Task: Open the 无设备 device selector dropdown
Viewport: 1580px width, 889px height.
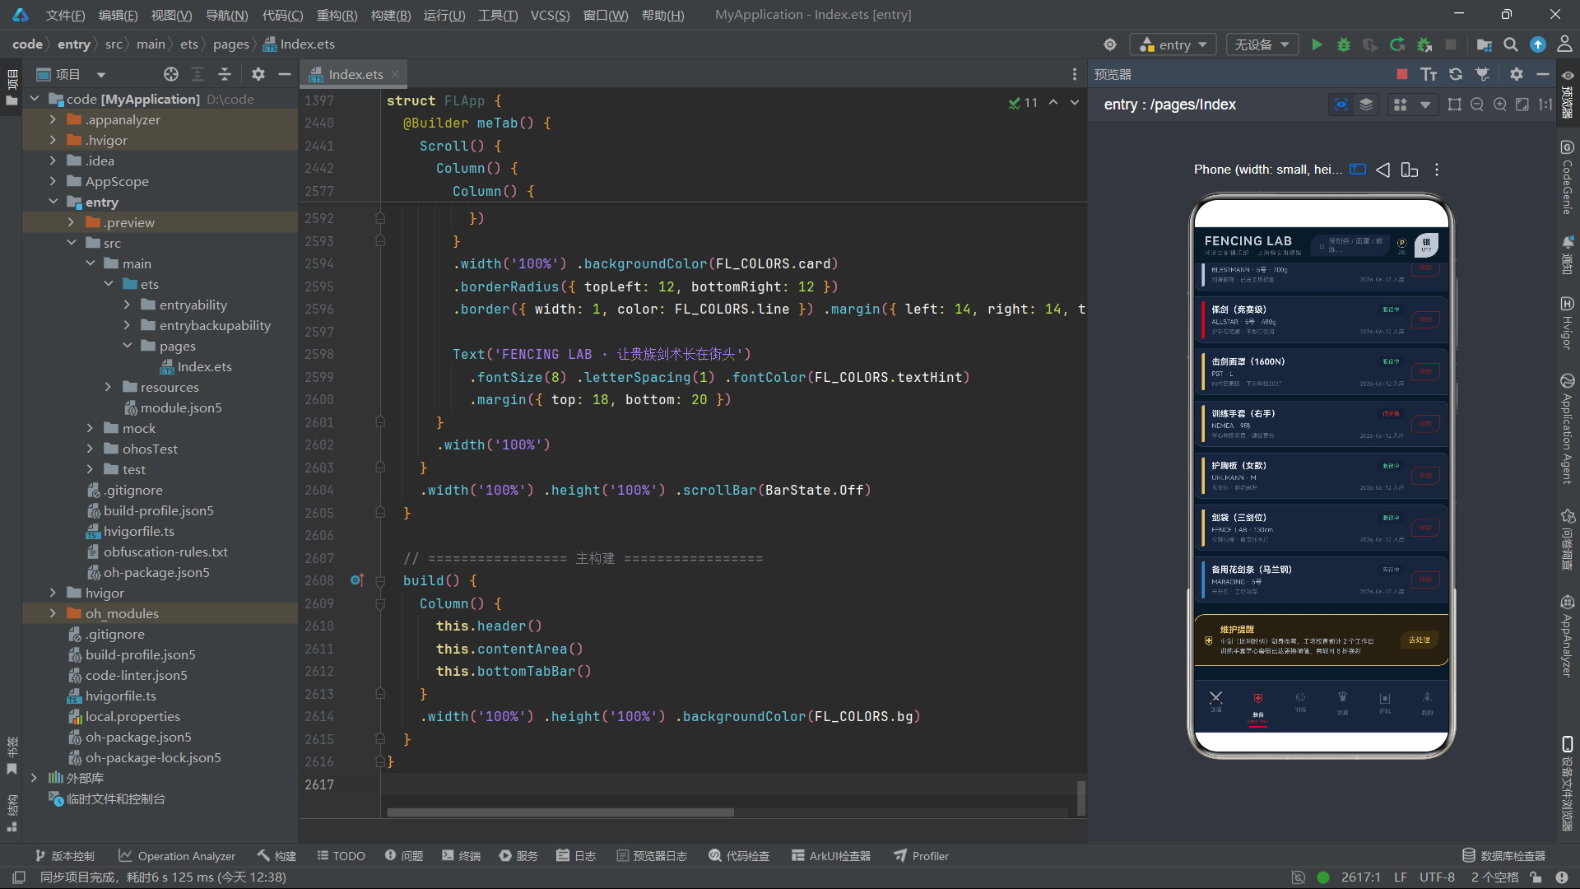Action: pos(1262,44)
